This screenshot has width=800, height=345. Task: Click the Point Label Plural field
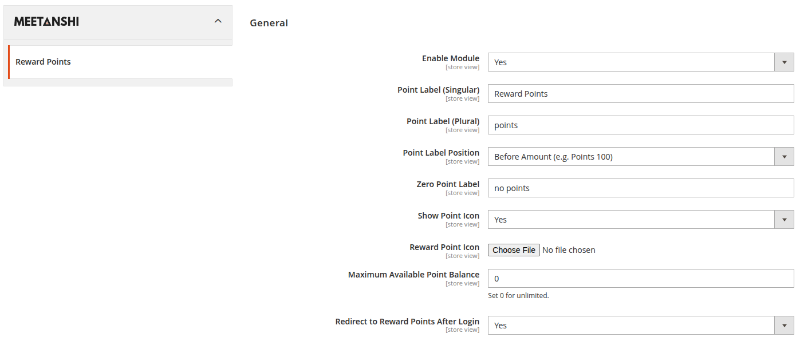tap(641, 125)
